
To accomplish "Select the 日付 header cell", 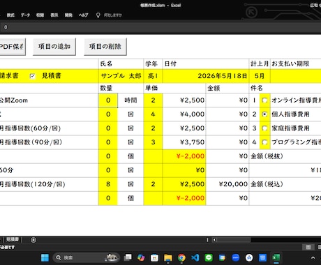I will click(206, 64).
